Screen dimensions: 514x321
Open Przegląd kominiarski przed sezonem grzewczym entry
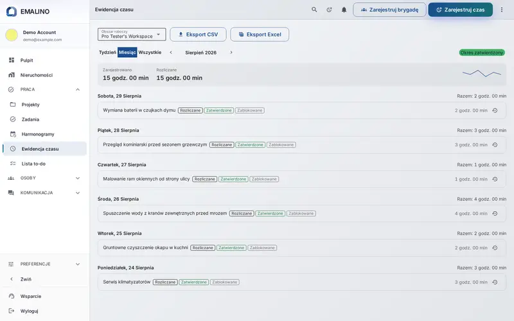click(x=301, y=145)
